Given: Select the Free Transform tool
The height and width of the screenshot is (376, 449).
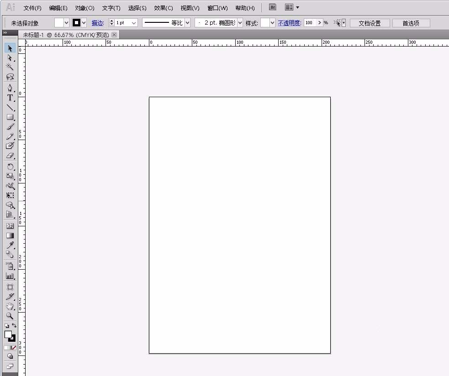Looking at the screenshot, I should pos(10,195).
